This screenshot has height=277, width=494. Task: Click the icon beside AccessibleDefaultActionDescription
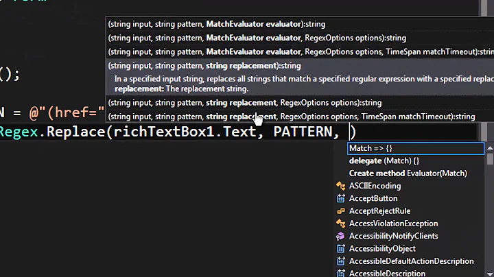[340, 261]
